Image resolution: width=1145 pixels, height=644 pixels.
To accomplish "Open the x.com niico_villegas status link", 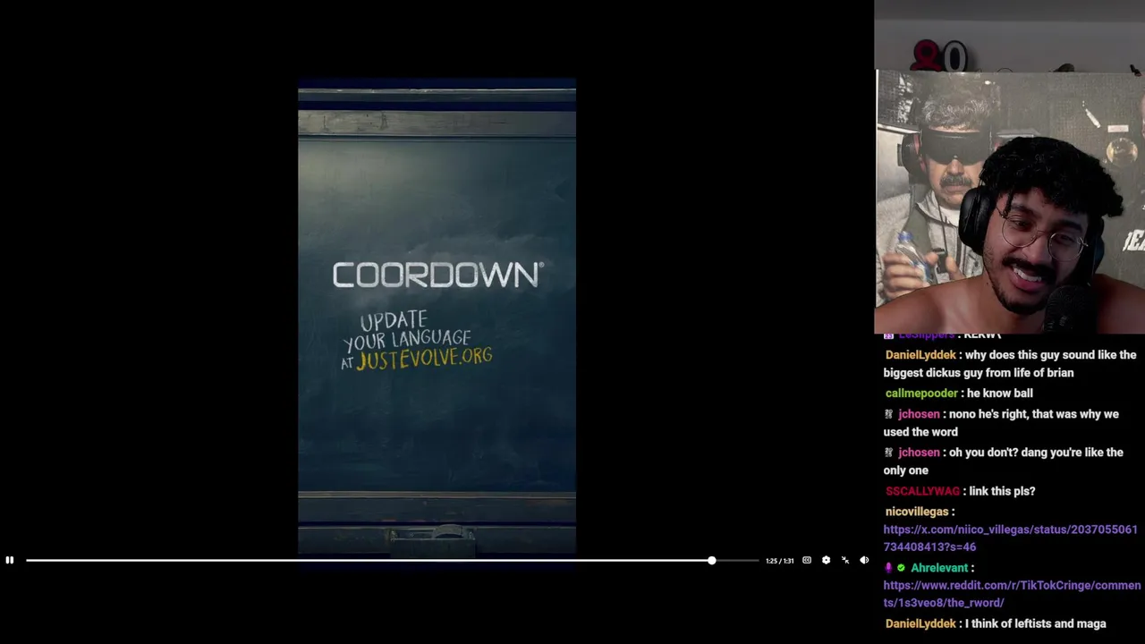I will pos(1010,538).
